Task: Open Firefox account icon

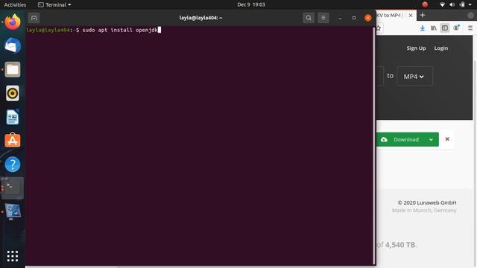Action: (456, 28)
